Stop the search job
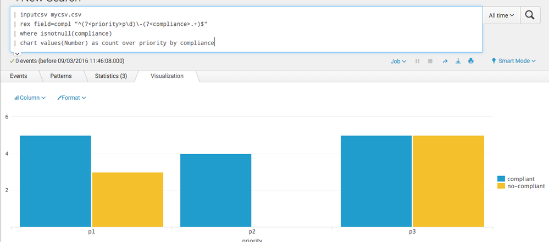The width and height of the screenshot is (549, 242). [x=430, y=61]
